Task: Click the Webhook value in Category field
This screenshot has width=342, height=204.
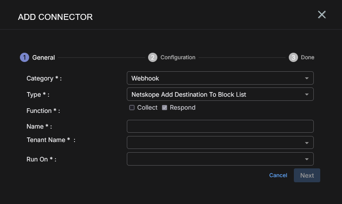Action: (x=145, y=79)
